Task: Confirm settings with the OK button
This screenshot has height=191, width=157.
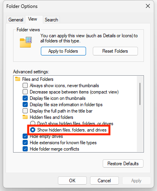Action: pyautogui.click(x=72, y=181)
